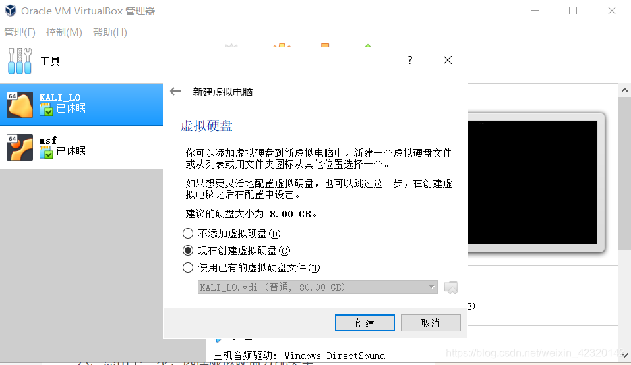Close the new virtual machine dialog
This screenshot has width=631, height=365.
(x=448, y=61)
